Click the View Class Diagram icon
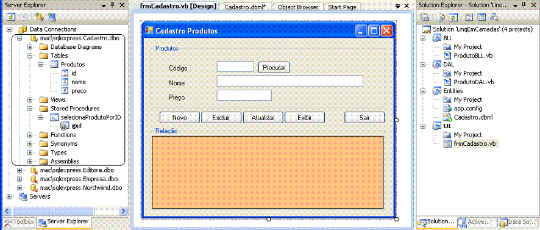Image resolution: width=540 pixels, height=230 pixels. coord(494,17)
